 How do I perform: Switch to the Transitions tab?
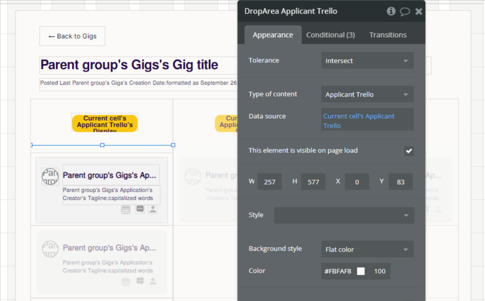[388, 35]
